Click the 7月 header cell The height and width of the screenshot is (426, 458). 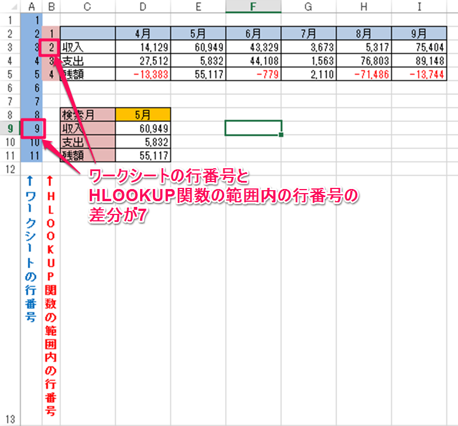(308, 33)
